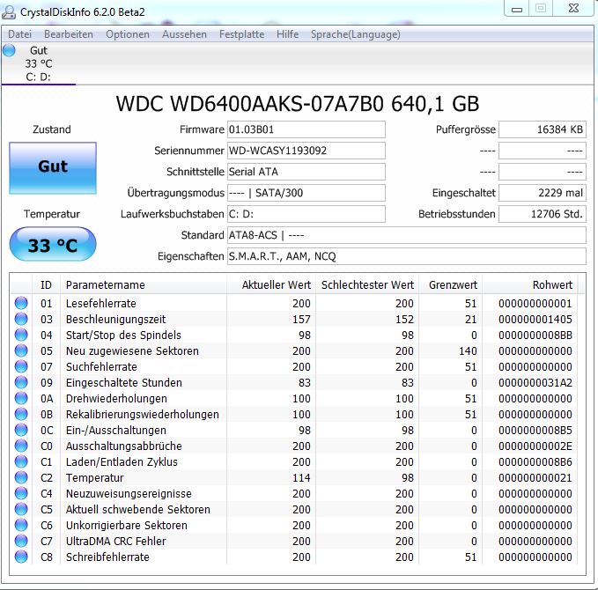598x590 pixels.
Task: Click threshold value 140 in row 05
Action: pyautogui.click(x=468, y=350)
